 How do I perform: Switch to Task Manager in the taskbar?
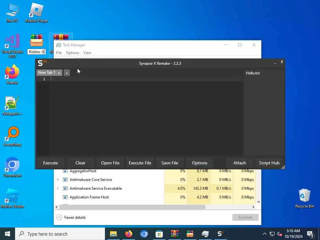205,234
